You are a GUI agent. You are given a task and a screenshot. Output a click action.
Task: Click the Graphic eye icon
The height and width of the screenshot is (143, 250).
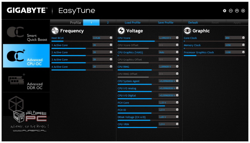tap(187, 30)
